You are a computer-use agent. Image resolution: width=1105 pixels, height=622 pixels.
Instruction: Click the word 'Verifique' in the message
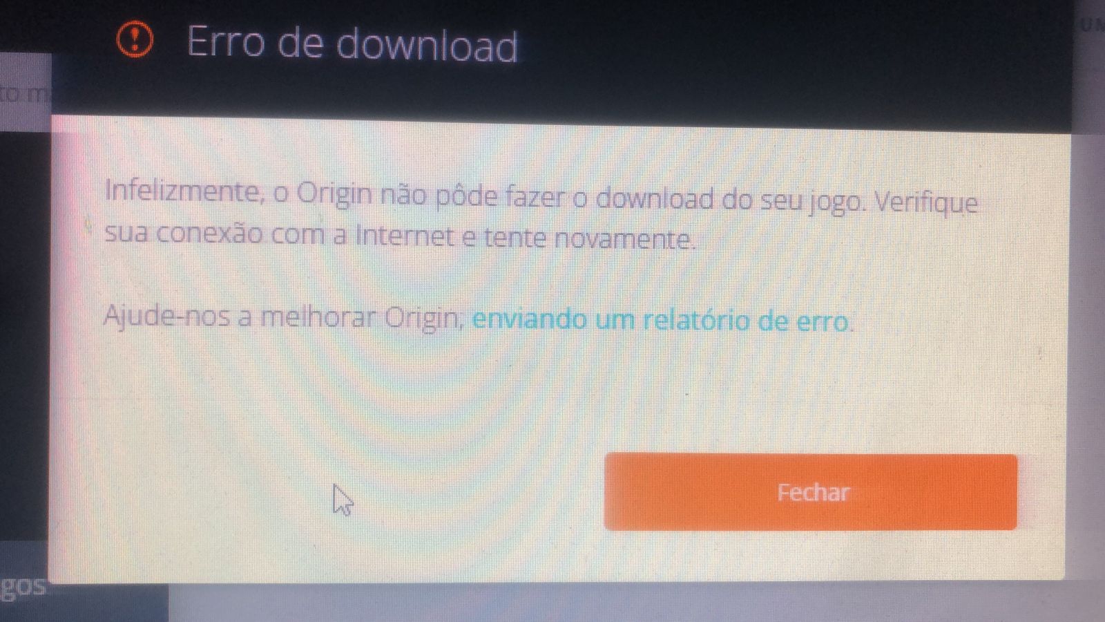[926, 203]
